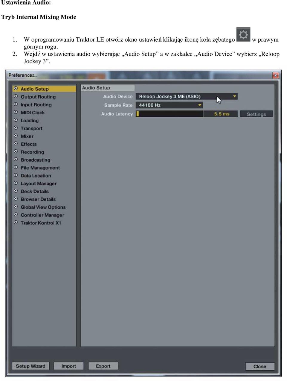This screenshot has width=287, height=381.
Task: Open Data Location preferences page
Action: pyautogui.click(x=36, y=176)
